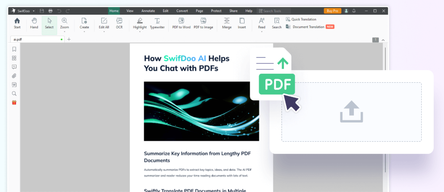Click the Word sidebar icon
The width and height of the screenshot is (444, 192).
14,84
